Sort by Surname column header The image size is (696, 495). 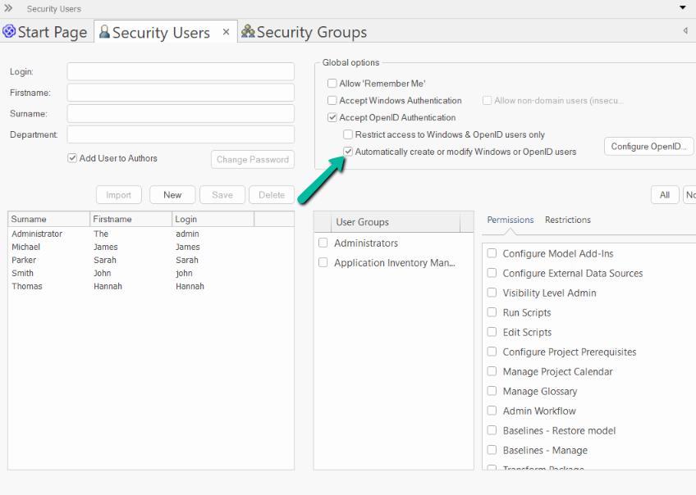click(48, 219)
